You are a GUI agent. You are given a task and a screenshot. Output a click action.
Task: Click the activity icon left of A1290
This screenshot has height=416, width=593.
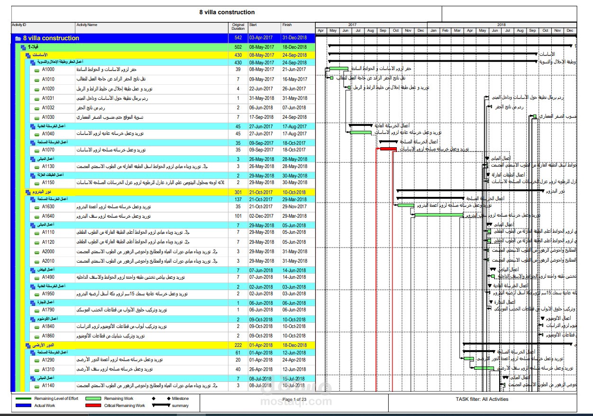pos(37,360)
